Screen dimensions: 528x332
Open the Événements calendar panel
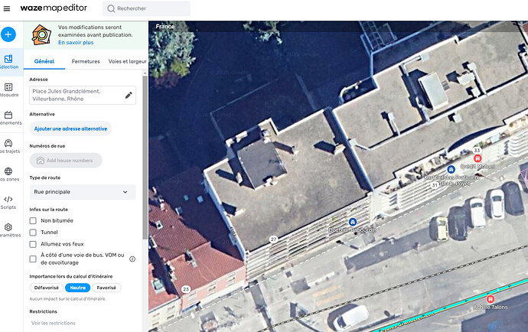coord(8,118)
